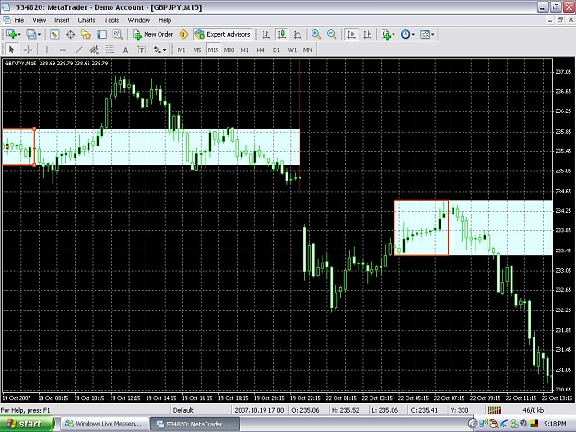
Task: Expand the Templates dropdown arrow
Action: [x=433, y=34]
